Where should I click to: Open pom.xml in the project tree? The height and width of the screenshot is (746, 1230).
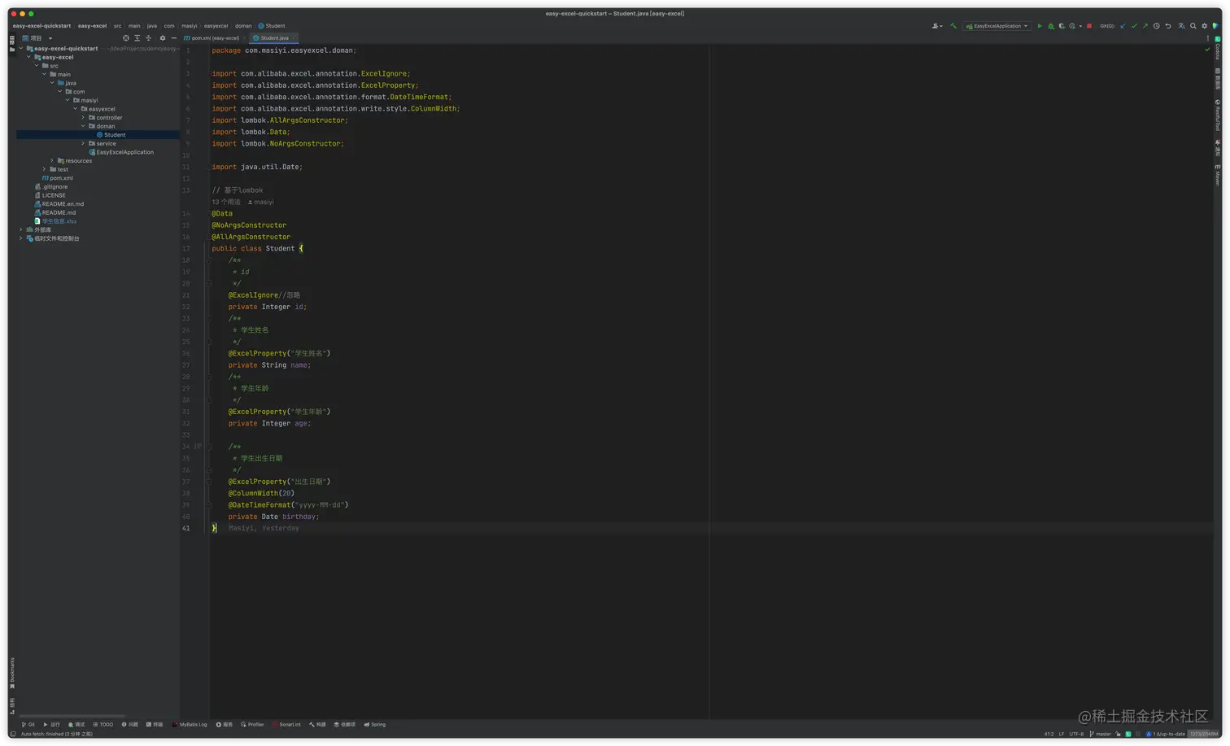57,178
